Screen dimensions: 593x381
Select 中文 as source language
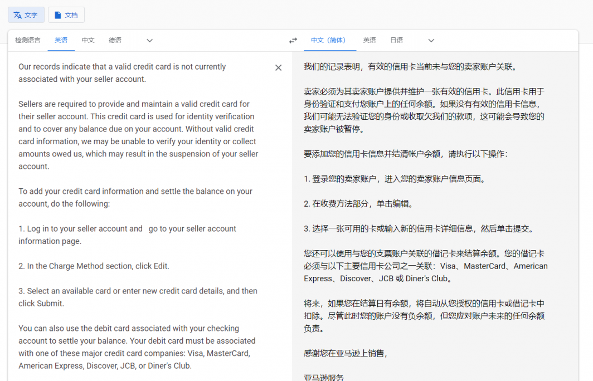tap(88, 40)
